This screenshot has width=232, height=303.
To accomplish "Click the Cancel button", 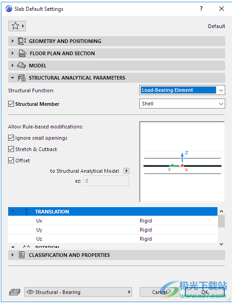I will click(160, 292).
